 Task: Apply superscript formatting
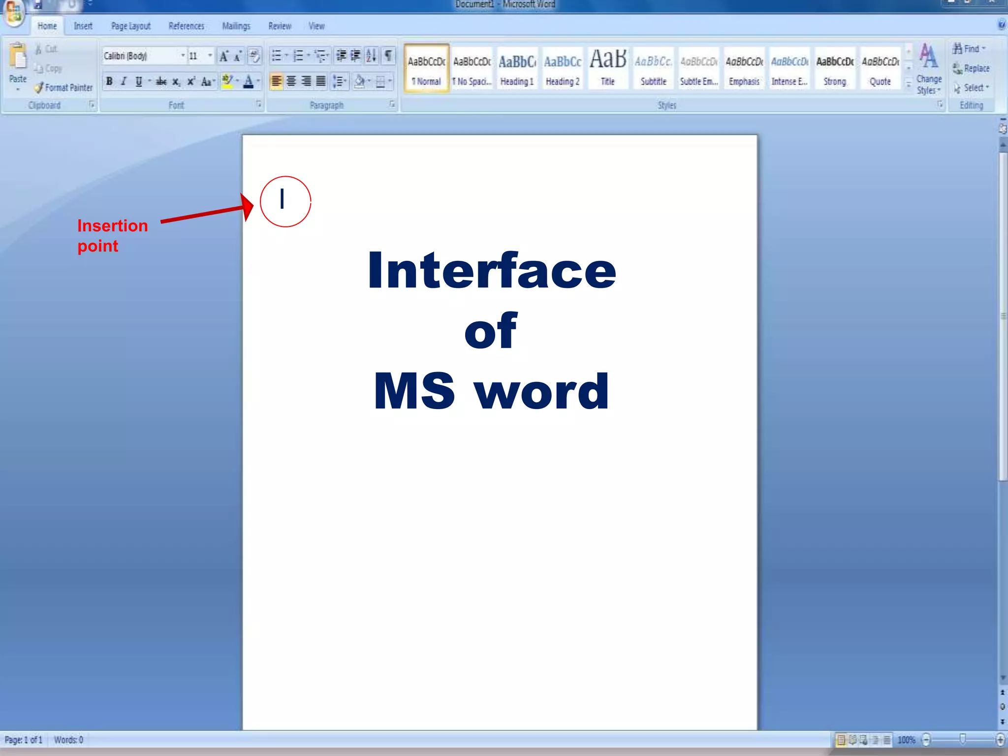click(x=191, y=82)
